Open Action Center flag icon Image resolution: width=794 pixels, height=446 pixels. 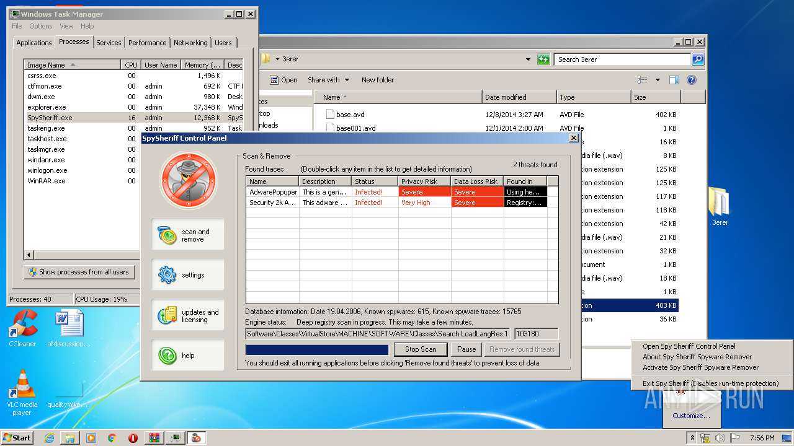click(735, 438)
